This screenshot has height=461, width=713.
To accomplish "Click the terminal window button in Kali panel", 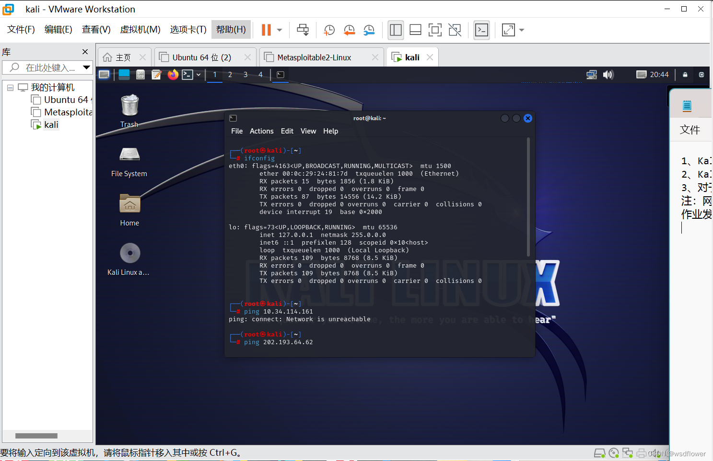I will click(x=281, y=74).
